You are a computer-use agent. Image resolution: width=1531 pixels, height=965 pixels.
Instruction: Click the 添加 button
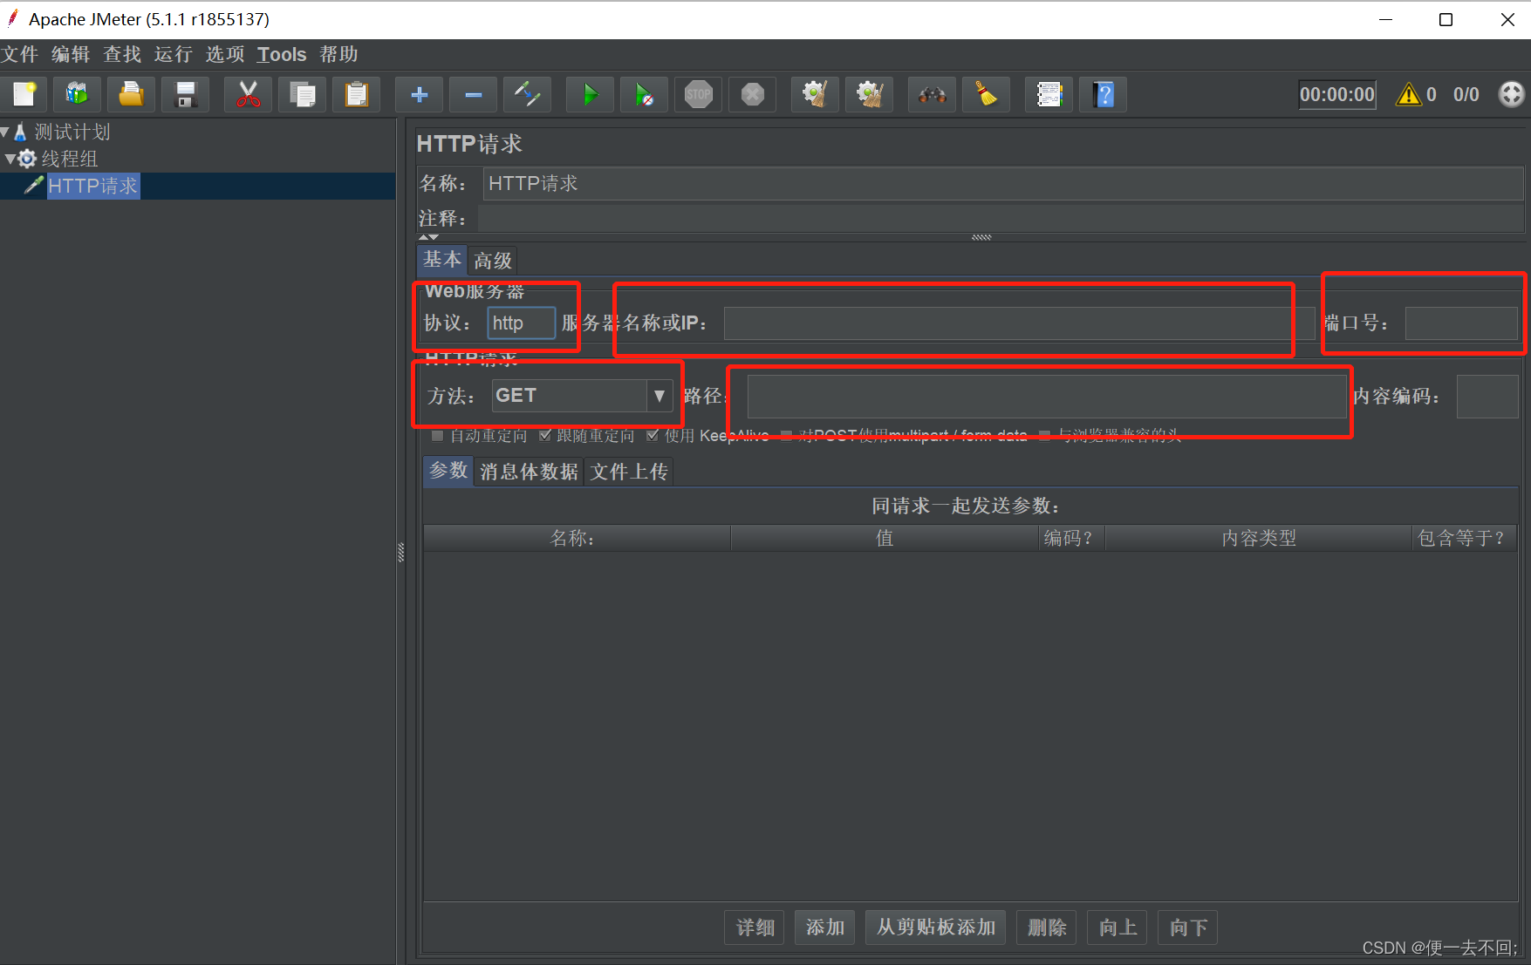coord(825,928)
